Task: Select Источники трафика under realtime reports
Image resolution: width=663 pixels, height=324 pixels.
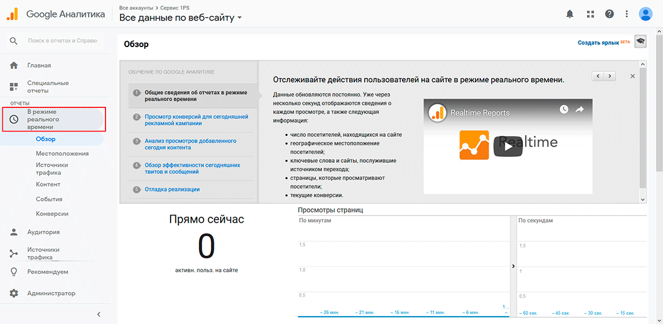Action: (x=52, y=169)
